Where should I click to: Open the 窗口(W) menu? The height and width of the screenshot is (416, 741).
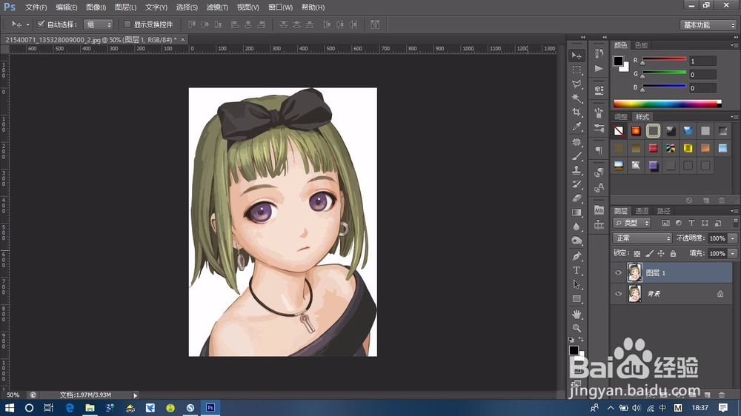tap(280, 7)
